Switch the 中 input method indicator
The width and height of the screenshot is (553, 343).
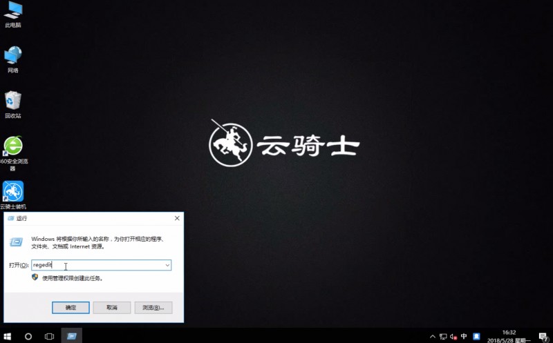pos(464,336)
